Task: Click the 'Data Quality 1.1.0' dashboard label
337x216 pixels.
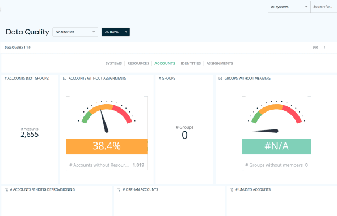Action: click(x=18, y=47)
